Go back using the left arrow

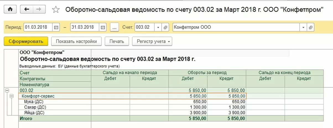click(27, 9)
